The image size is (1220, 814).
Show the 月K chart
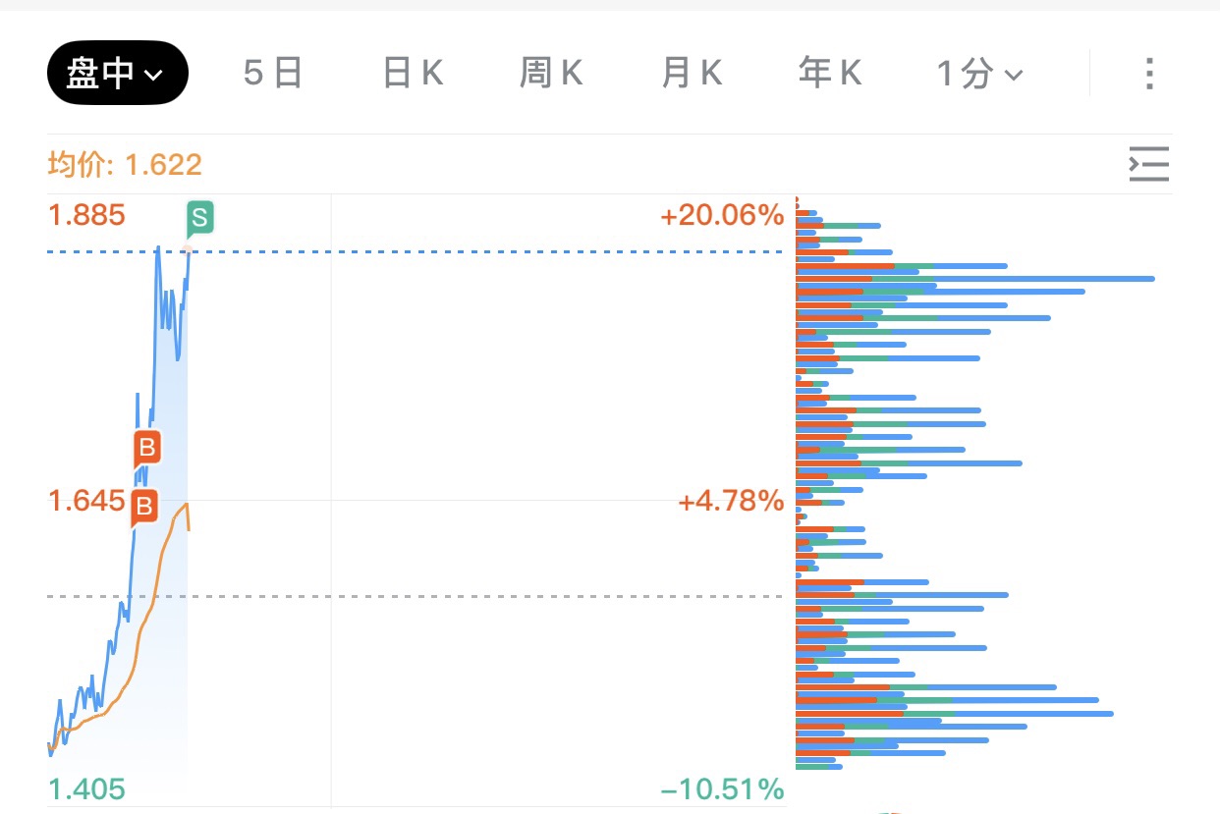click(692, 73)
